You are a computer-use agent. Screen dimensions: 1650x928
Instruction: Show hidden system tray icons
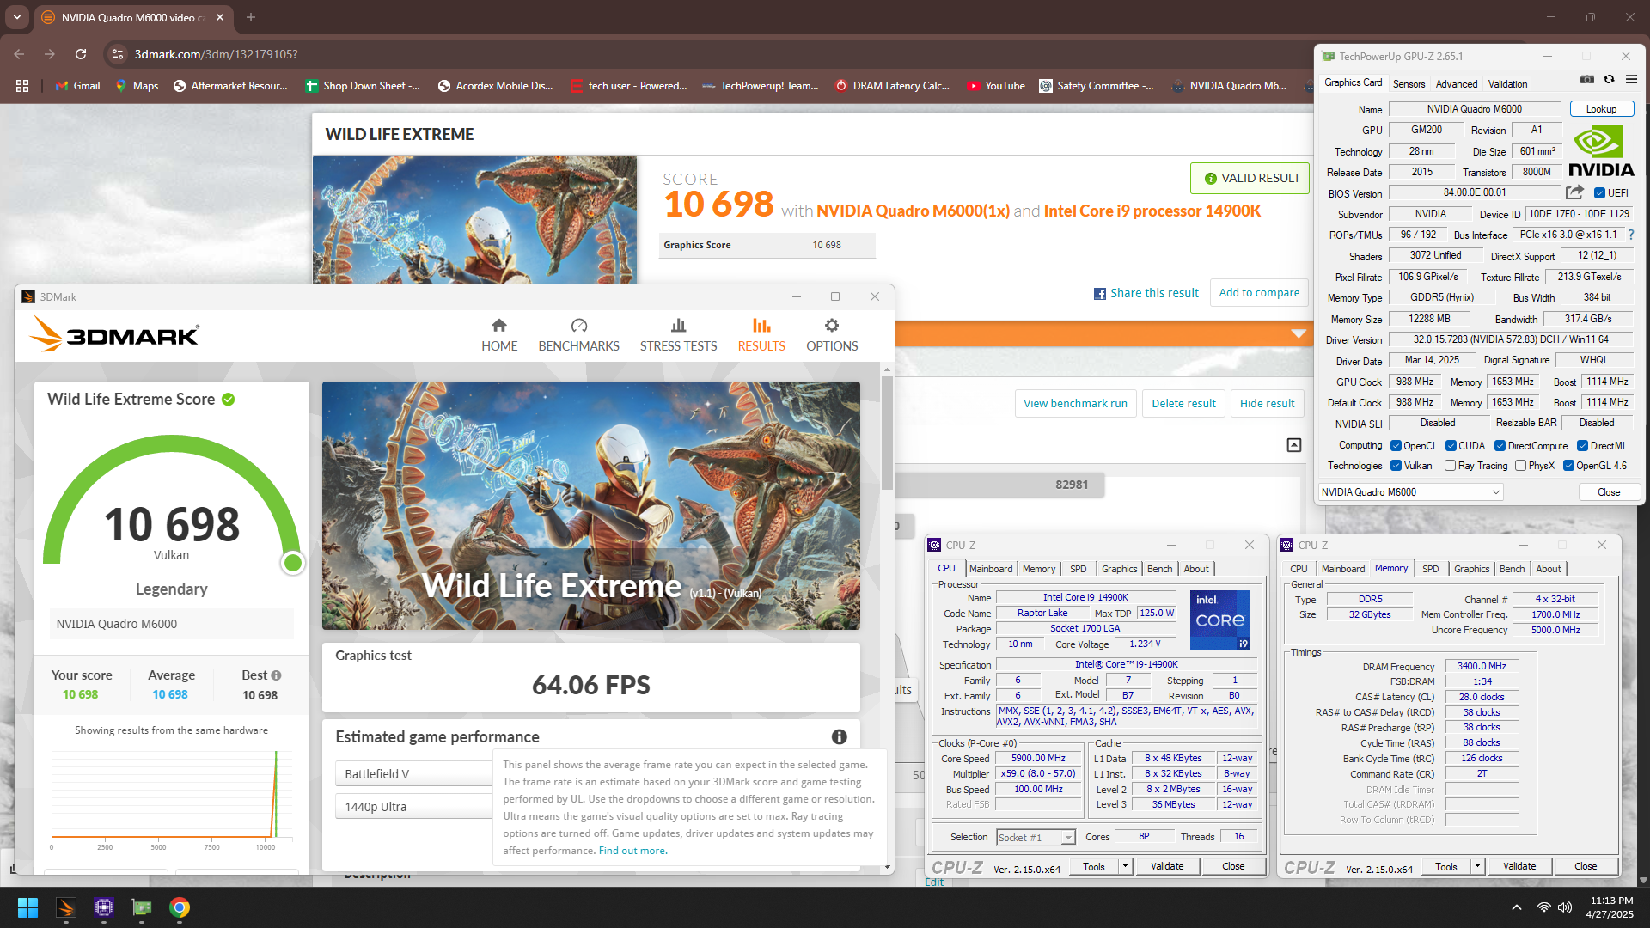(1517, 907)
